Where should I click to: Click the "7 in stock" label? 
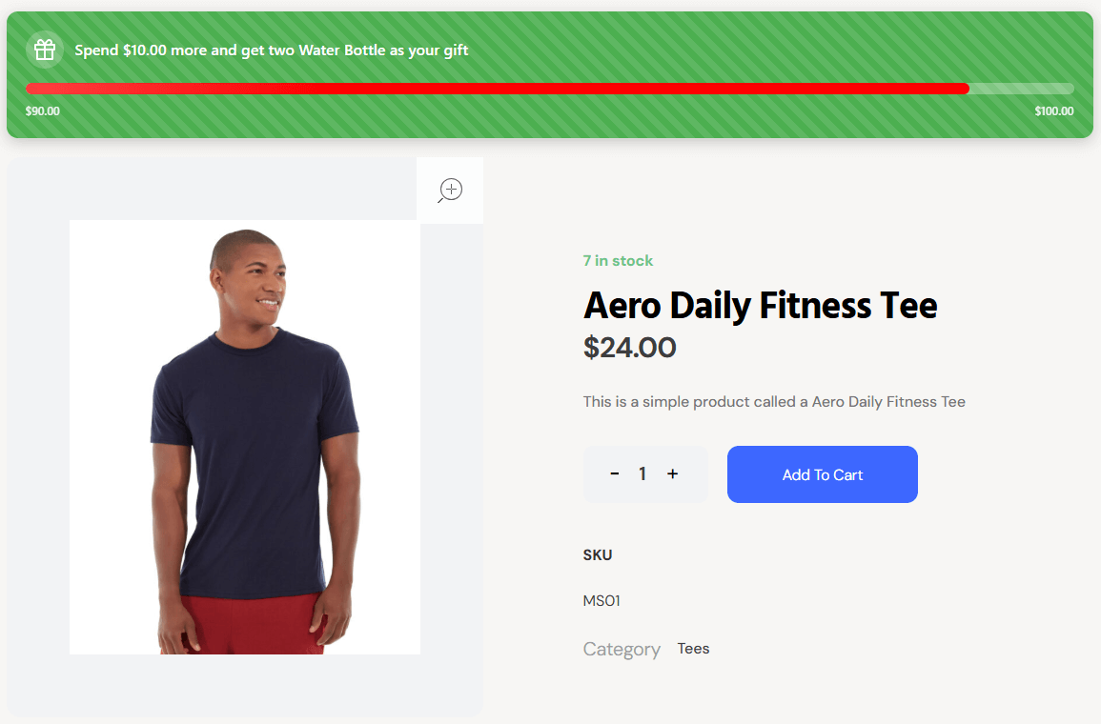pyautogui.click(x=618, y=261)
